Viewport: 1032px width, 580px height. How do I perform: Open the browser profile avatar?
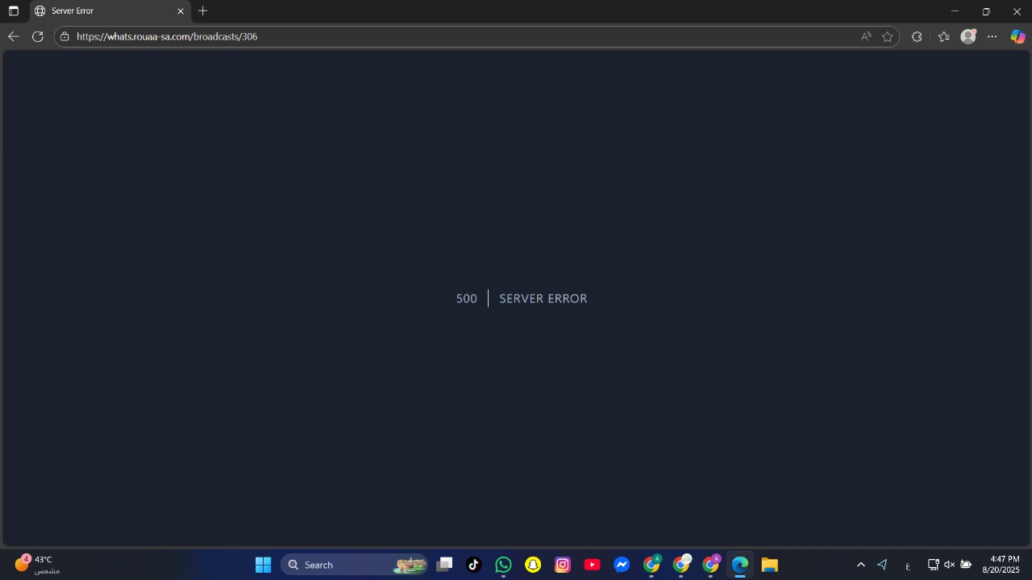968,36
